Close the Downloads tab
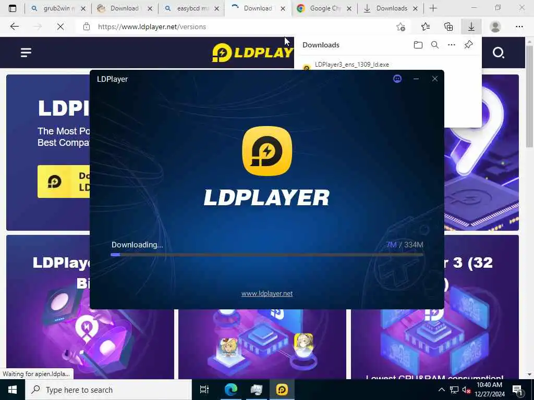Viewport: 534px width, 400px height. [x=415, y=9]
